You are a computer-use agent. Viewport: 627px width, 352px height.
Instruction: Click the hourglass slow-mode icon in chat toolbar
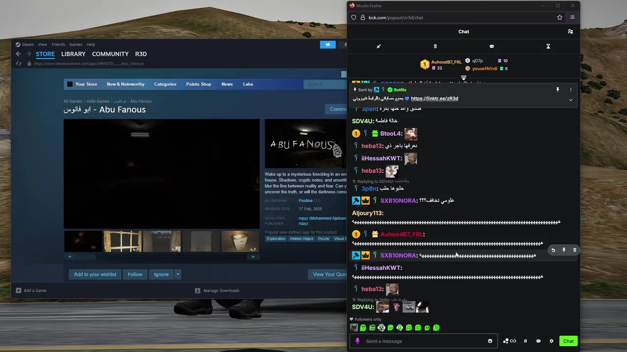[548, 46]
